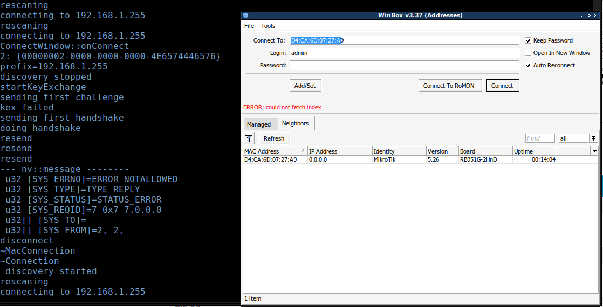Click the '1 item' status bar text
Viewport: 603px width, 307px height.
(x=252, y=298)
